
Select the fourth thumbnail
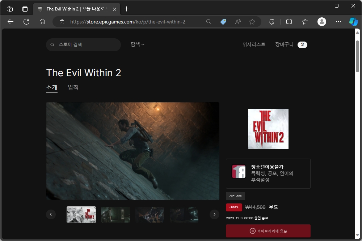click(184, 215)
